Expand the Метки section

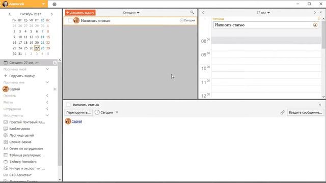pyautogui.click(x=47, y=102)
